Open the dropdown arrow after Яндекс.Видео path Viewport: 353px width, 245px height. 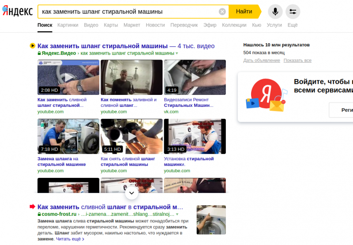(x=177, y=53)
